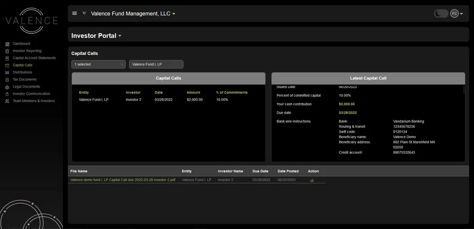Click the Legal Documents scales icon
The height and width of the screenshot is (229, 474).
coord(7,87)
